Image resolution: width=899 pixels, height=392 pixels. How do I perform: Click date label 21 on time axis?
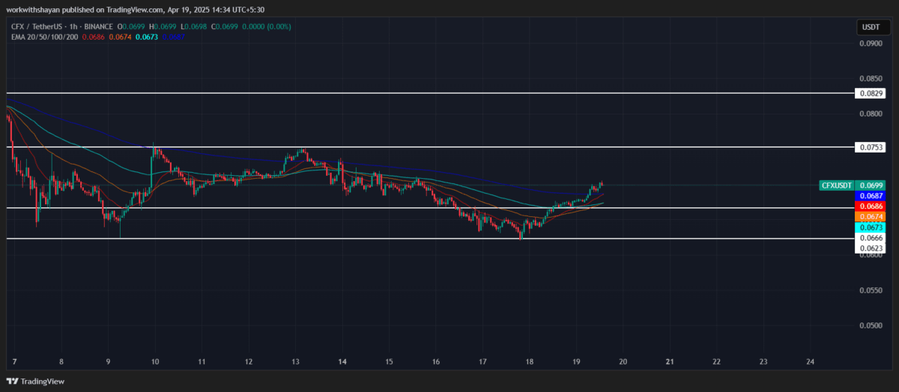pos(670,361)
